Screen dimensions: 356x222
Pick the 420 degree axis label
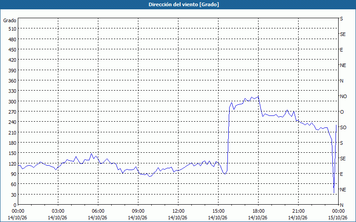click(x=12, y=60)
